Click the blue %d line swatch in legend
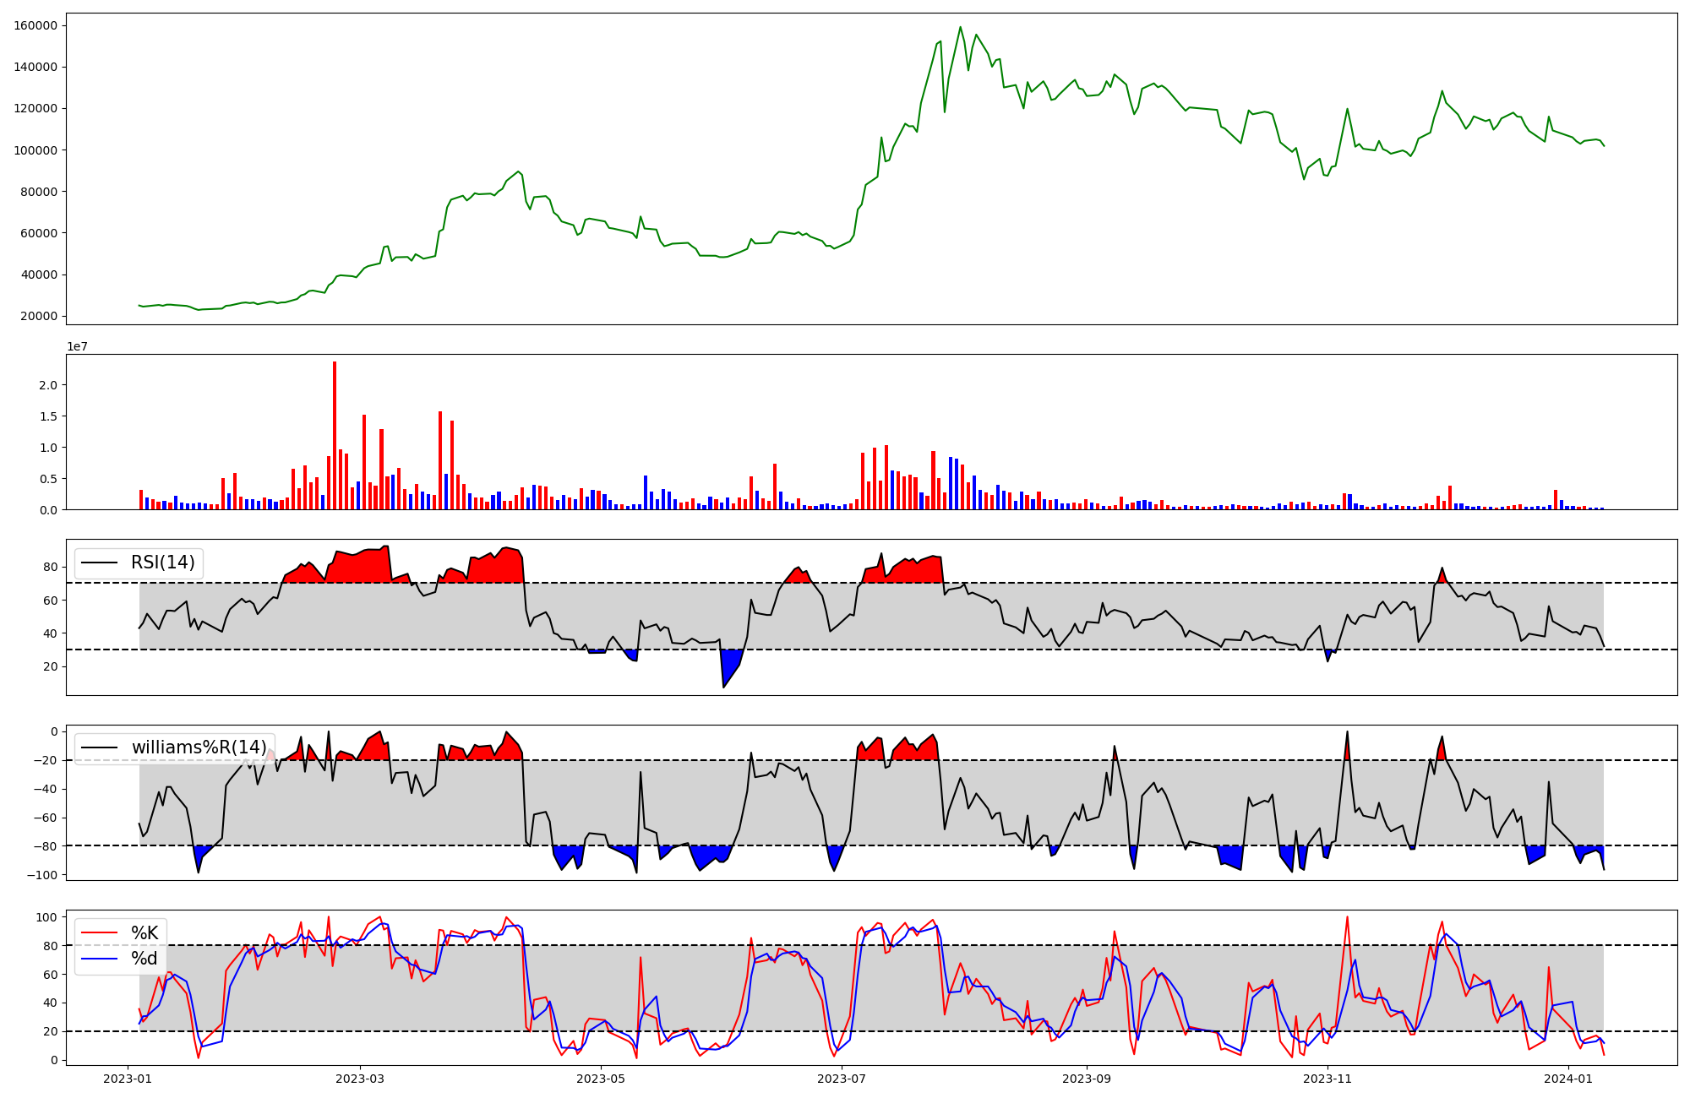Image resolution: width=1690 pixels, height=1098 pixels. [x=99, y=959]
